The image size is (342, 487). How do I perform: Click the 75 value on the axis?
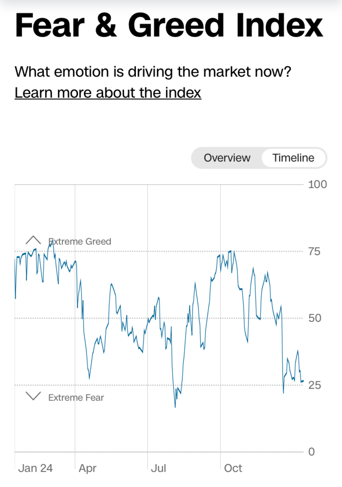pos(314,252)
